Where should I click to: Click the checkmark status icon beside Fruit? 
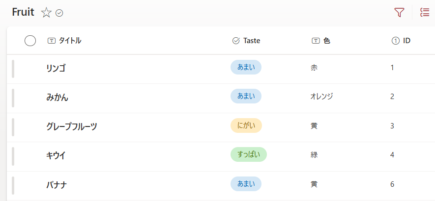(59, 13)
